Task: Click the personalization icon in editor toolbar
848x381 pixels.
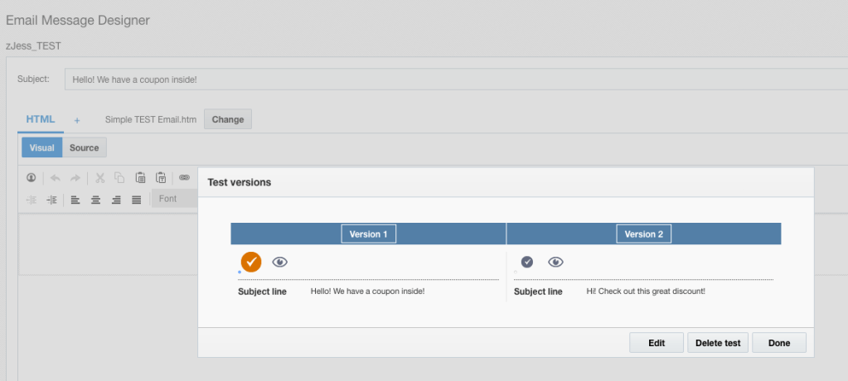Action: (x=31, y=177)
